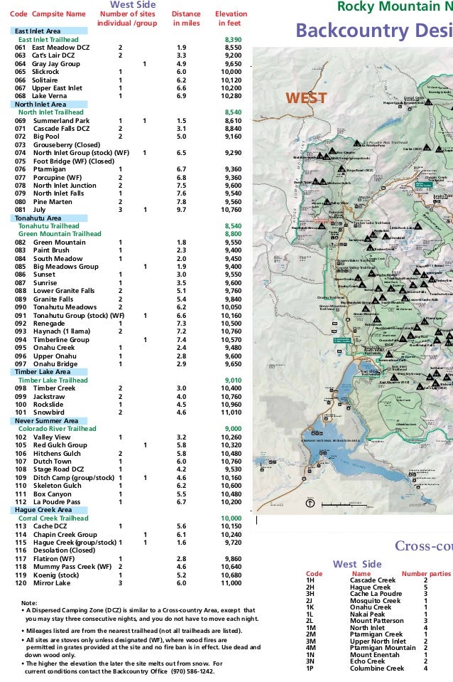Click the green 'Green Mountain Trailhead' line
Viewport: 453px width, 682px height.
60,234
